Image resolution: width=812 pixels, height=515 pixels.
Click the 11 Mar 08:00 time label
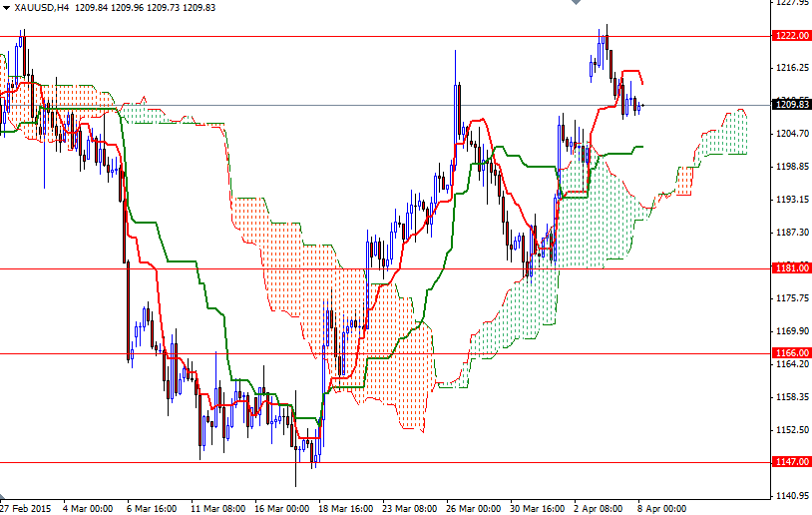[x=219, y=507]
